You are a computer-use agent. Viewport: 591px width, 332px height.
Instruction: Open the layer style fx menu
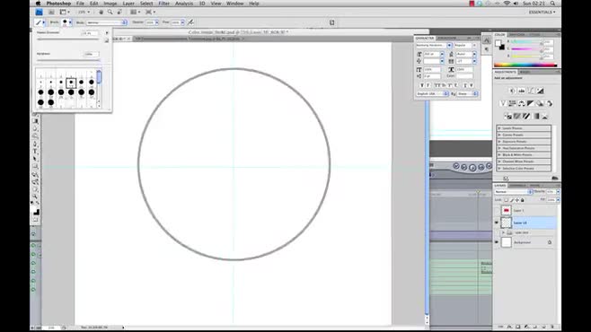click(x=509, y=328)
